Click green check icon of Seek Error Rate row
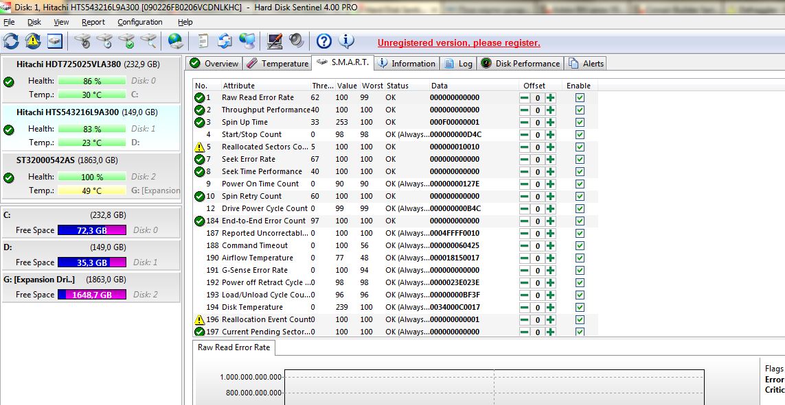 point(199,159)
